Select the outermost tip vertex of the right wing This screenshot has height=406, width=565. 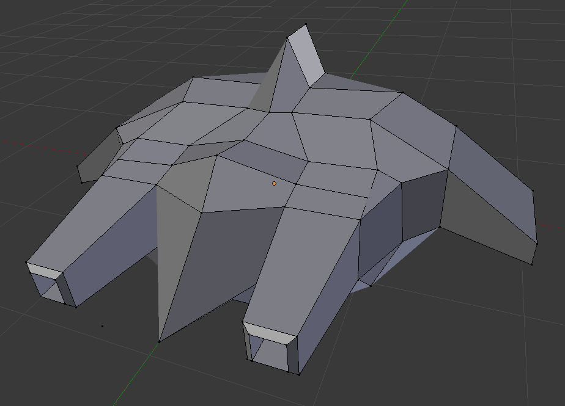pyautogui.click(x=537, y=244)
